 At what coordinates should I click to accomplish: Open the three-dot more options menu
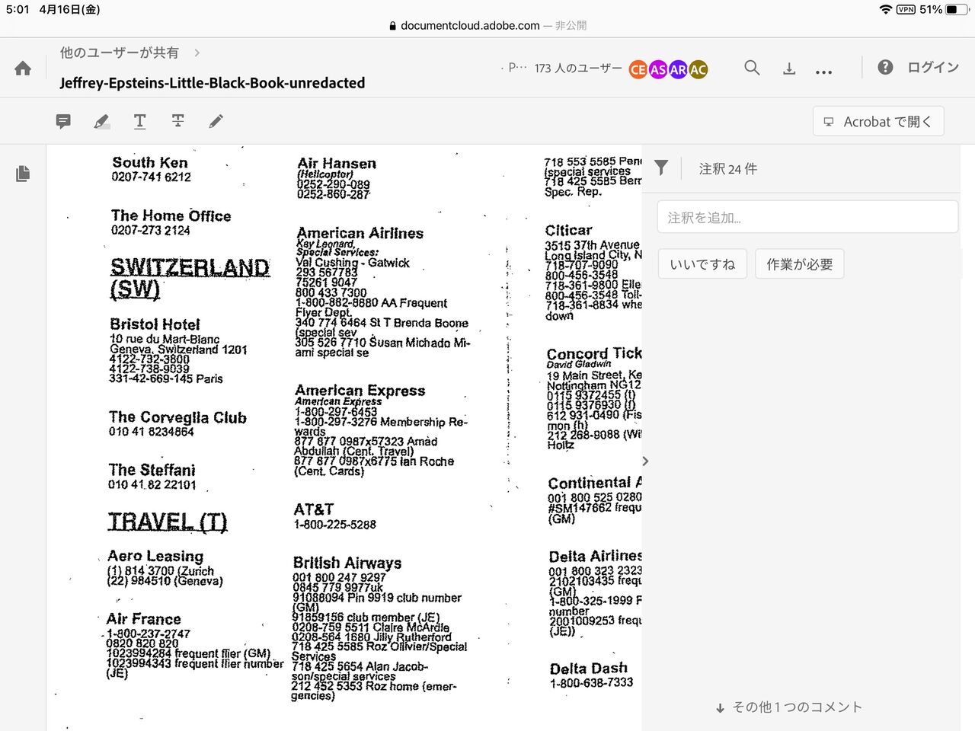point(823,72)
